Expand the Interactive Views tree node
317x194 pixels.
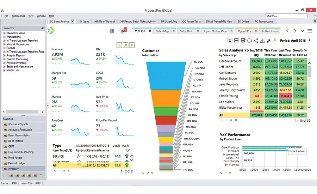[x=4, y=33]
